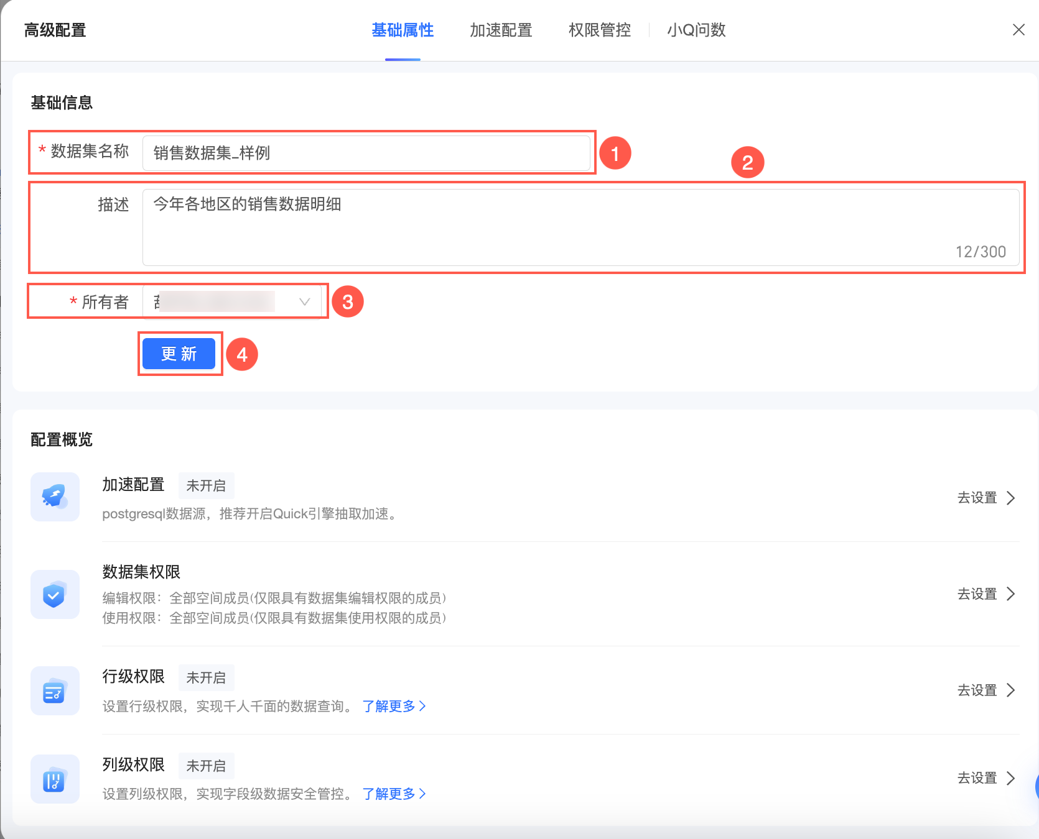Open the 加速配置 tab
Viewport: 1039px width, 839px height.
(x=501, y=30)
